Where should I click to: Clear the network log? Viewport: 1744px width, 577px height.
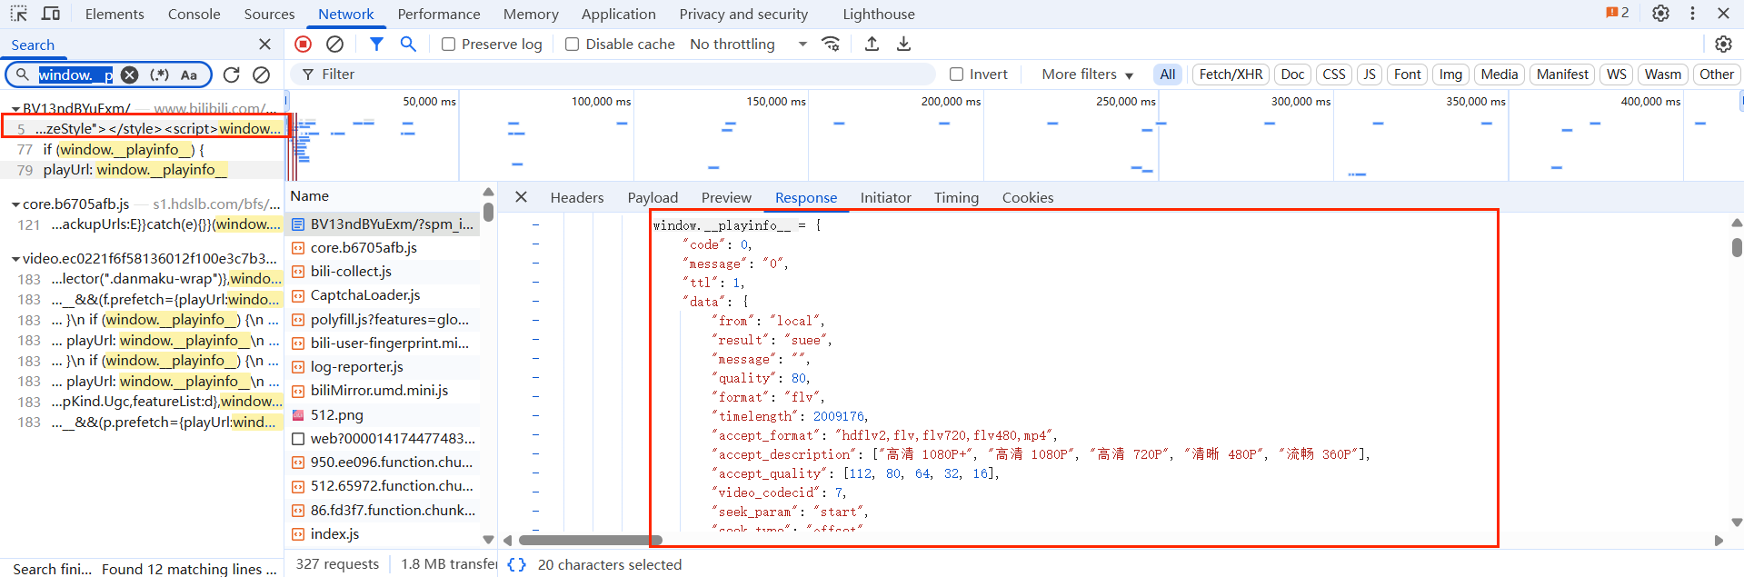pos(334,44)
